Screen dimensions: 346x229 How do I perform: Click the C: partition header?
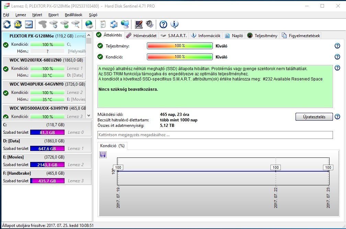(x=34, y=125)
